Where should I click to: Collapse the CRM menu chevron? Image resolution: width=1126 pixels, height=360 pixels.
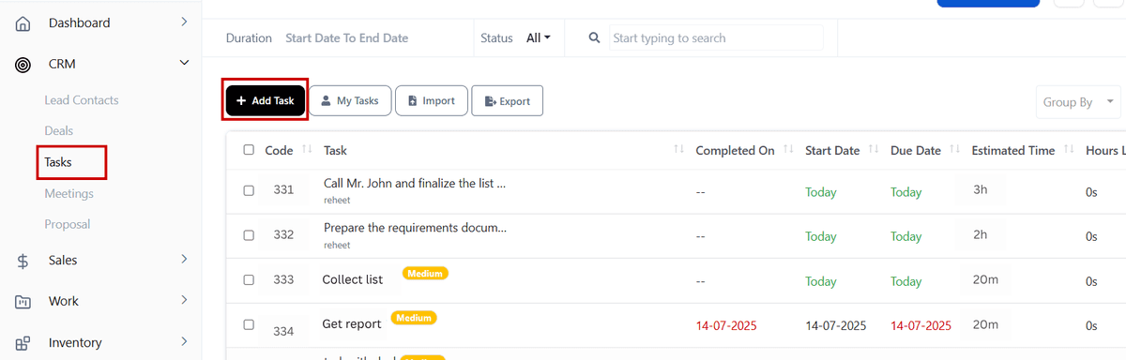point(184,64)
